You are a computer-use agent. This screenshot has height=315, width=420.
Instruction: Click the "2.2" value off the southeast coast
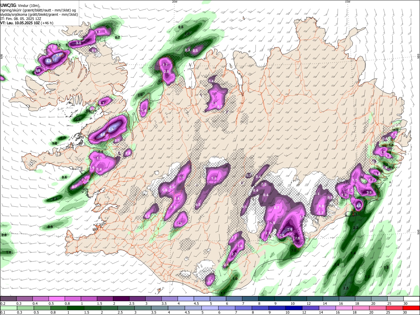tap(355, 228)
